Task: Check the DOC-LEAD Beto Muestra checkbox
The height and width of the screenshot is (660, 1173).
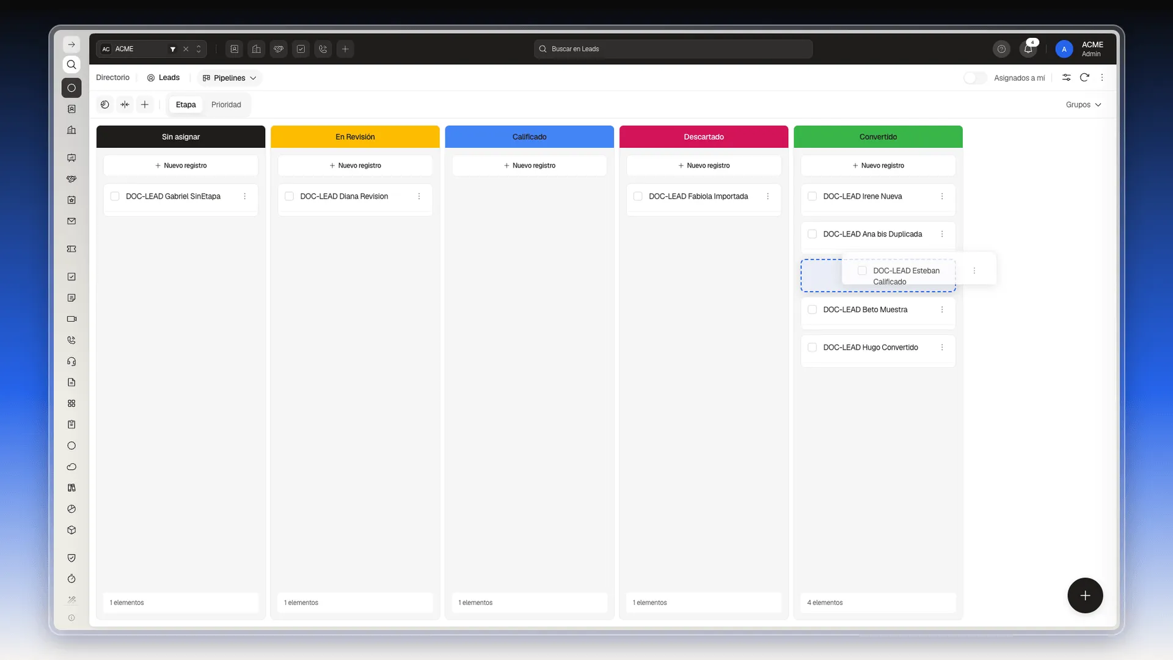Action: 813,310
